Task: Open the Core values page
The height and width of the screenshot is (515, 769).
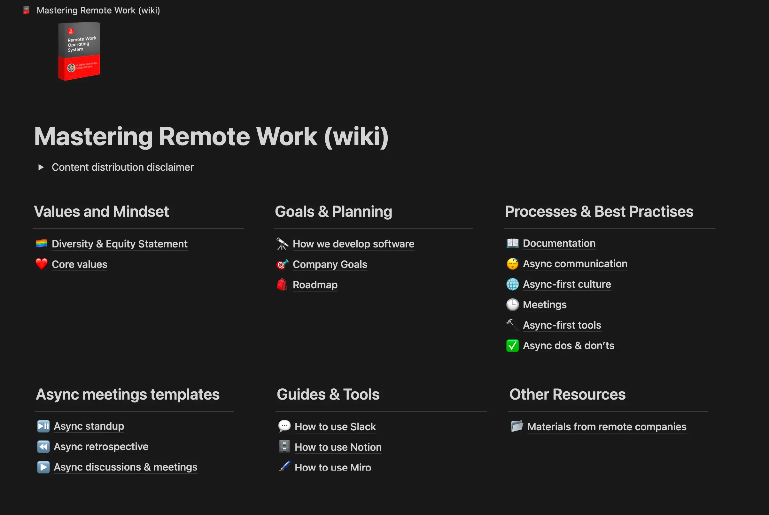Action: [x=79, y=264]
